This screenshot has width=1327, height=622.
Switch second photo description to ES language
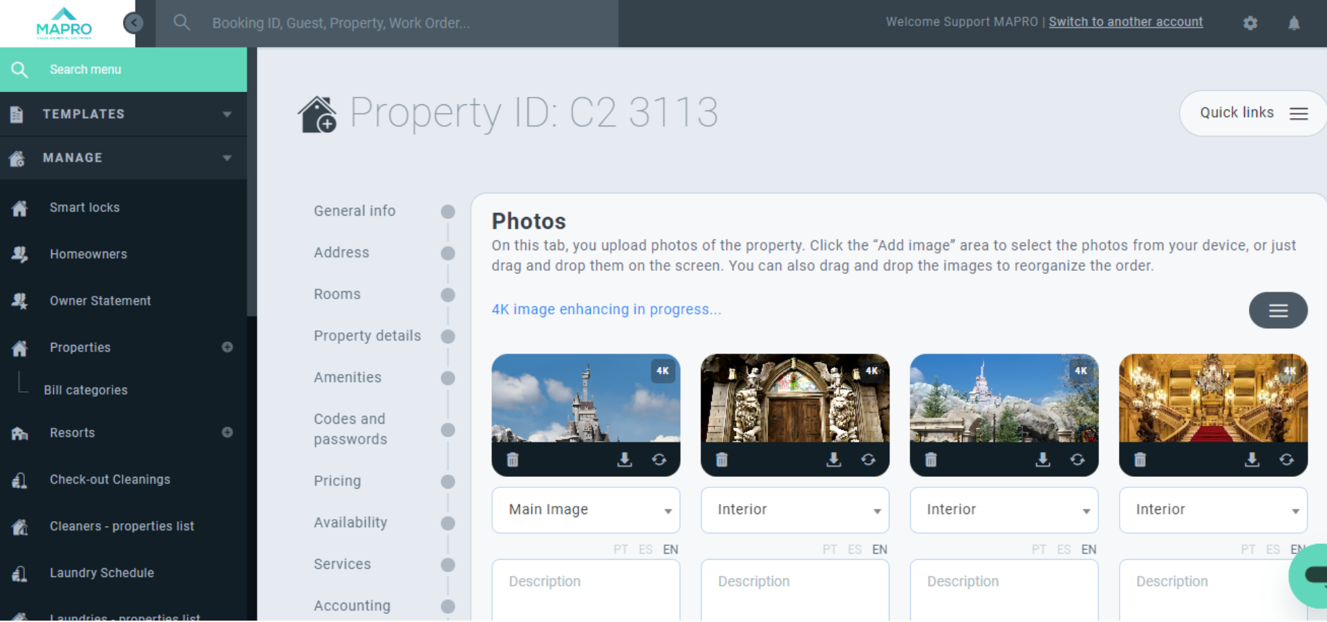(x=854, y=549)
